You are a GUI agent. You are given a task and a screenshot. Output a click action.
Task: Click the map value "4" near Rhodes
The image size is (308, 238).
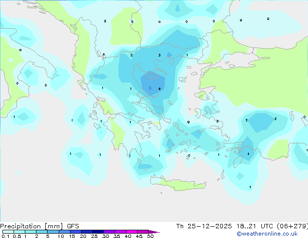248,154
